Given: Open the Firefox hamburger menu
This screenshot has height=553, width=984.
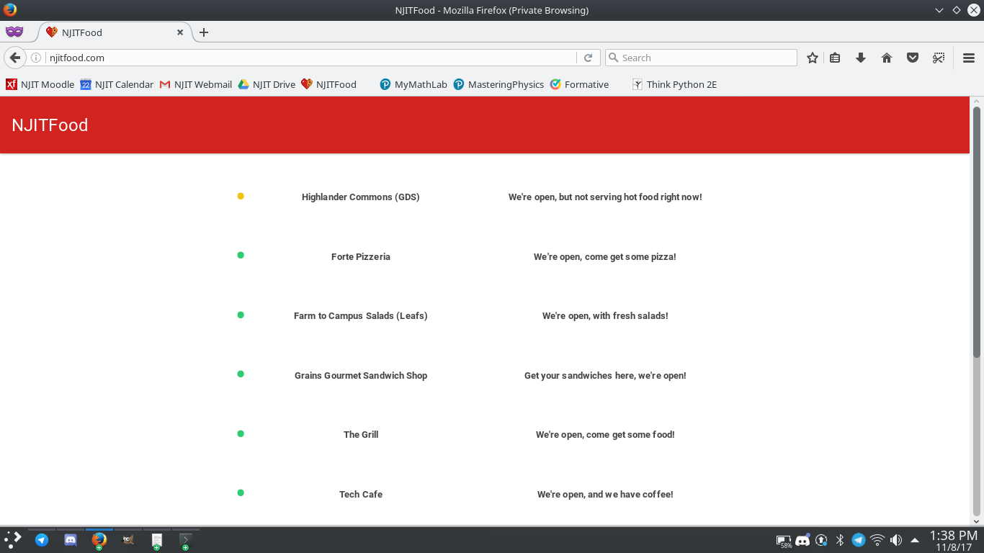Looking at the screenshot, I should point(969,58).
